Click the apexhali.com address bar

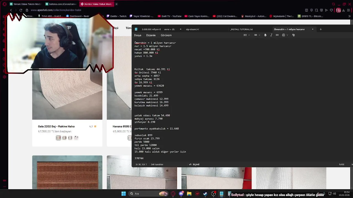tap(56, 10)
